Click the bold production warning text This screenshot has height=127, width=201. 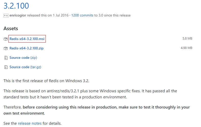pyautogui.click(x=97, y=110)
